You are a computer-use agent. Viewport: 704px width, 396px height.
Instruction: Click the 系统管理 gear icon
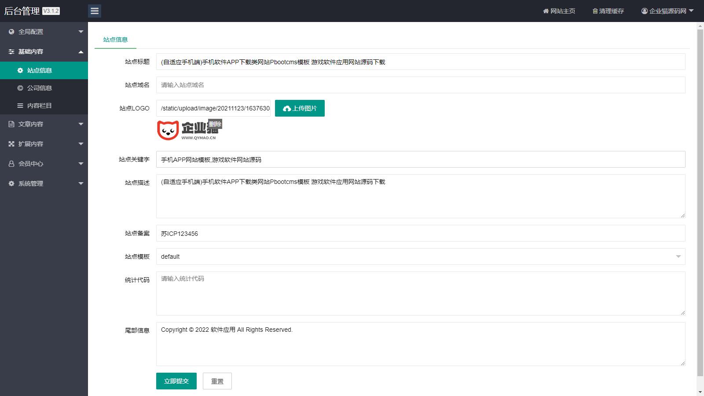tap(11, 183)
